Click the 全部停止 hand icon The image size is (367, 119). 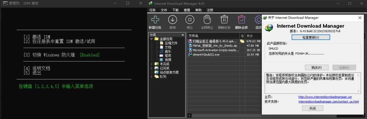[207, 20]
